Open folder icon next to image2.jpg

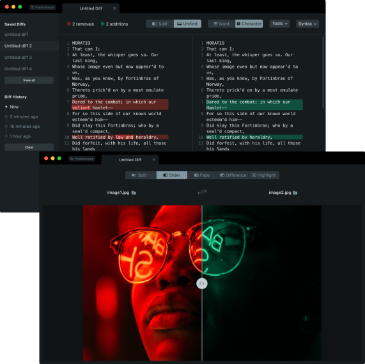pyautogui.click(x=295, y=193)
